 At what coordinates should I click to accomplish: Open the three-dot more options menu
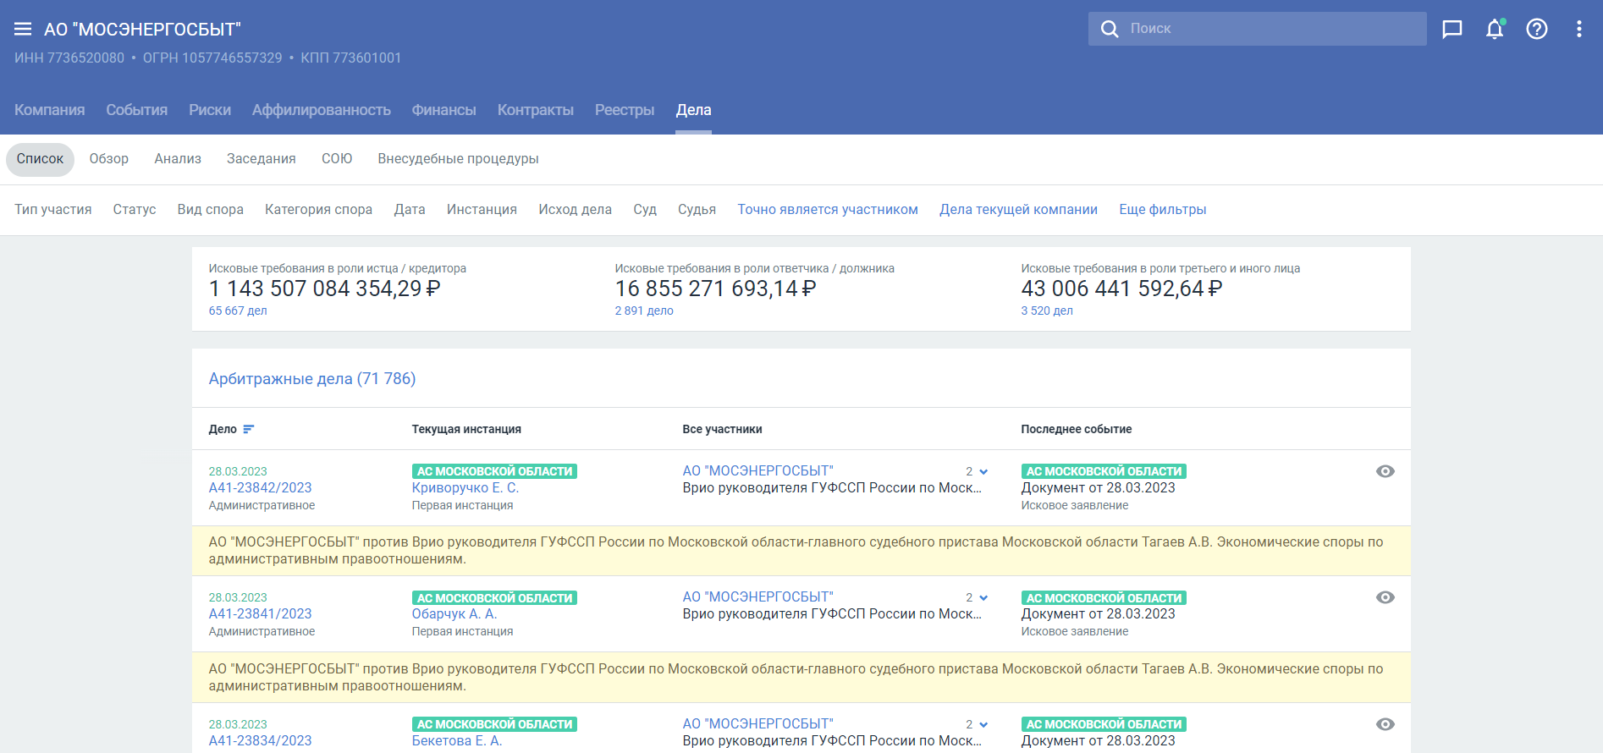click(1579, 30)
